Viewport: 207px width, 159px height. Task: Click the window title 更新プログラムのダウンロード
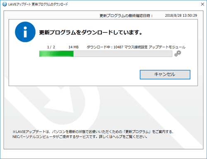(x=50, y=5)
